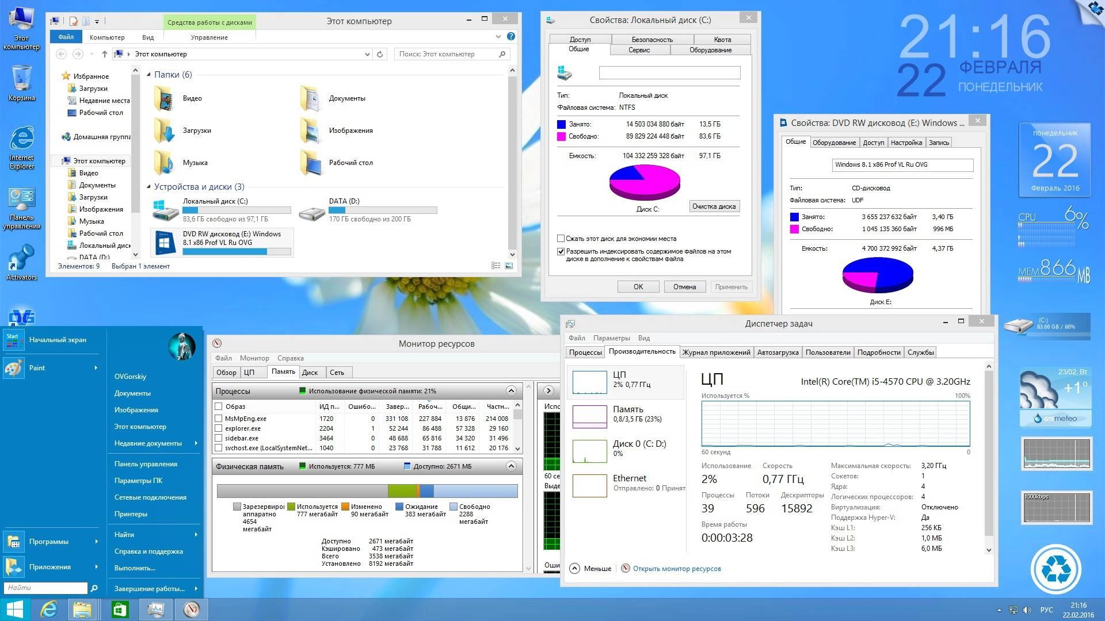Click the refresh icon in Explorer address bar
The width and height of the screenshot is (1105, 621).
click(x=379, y=53)
